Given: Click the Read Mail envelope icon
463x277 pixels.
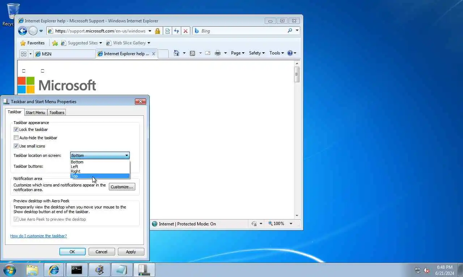Looking at the screenshot, I should [x=208, y=53].
